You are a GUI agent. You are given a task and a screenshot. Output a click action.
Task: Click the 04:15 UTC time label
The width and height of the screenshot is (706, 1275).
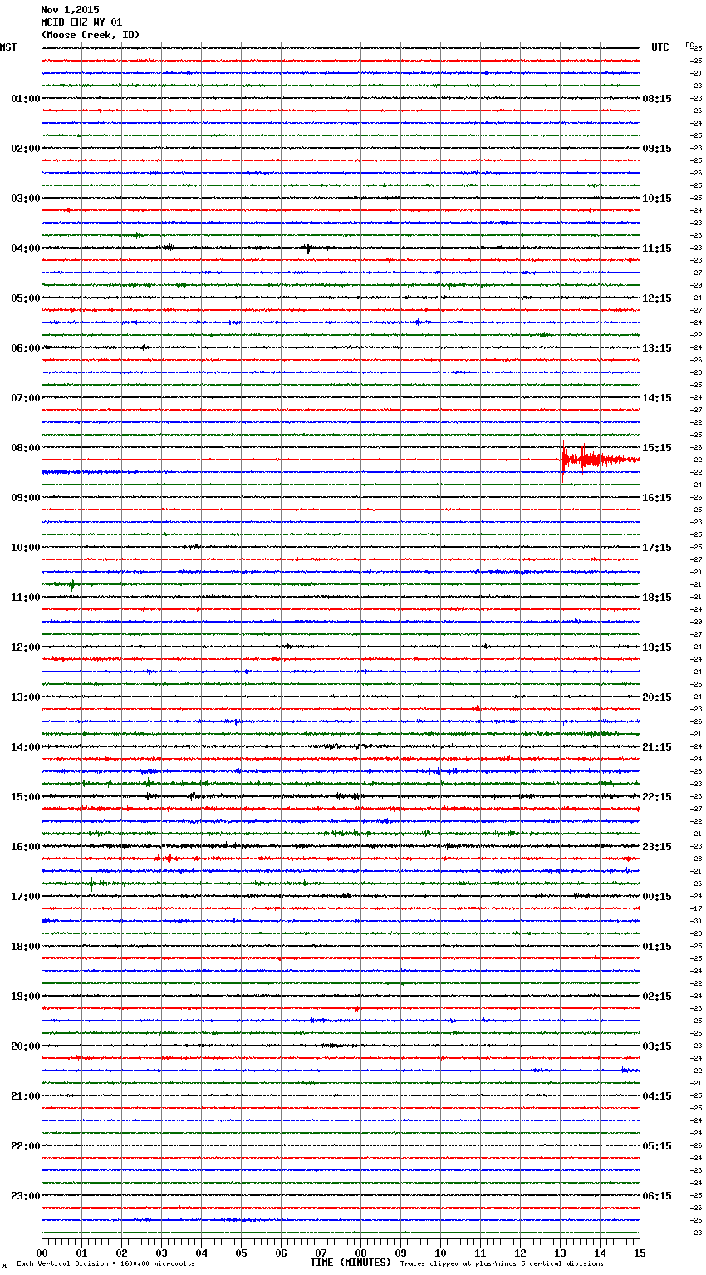click(x=657, y=1096)
